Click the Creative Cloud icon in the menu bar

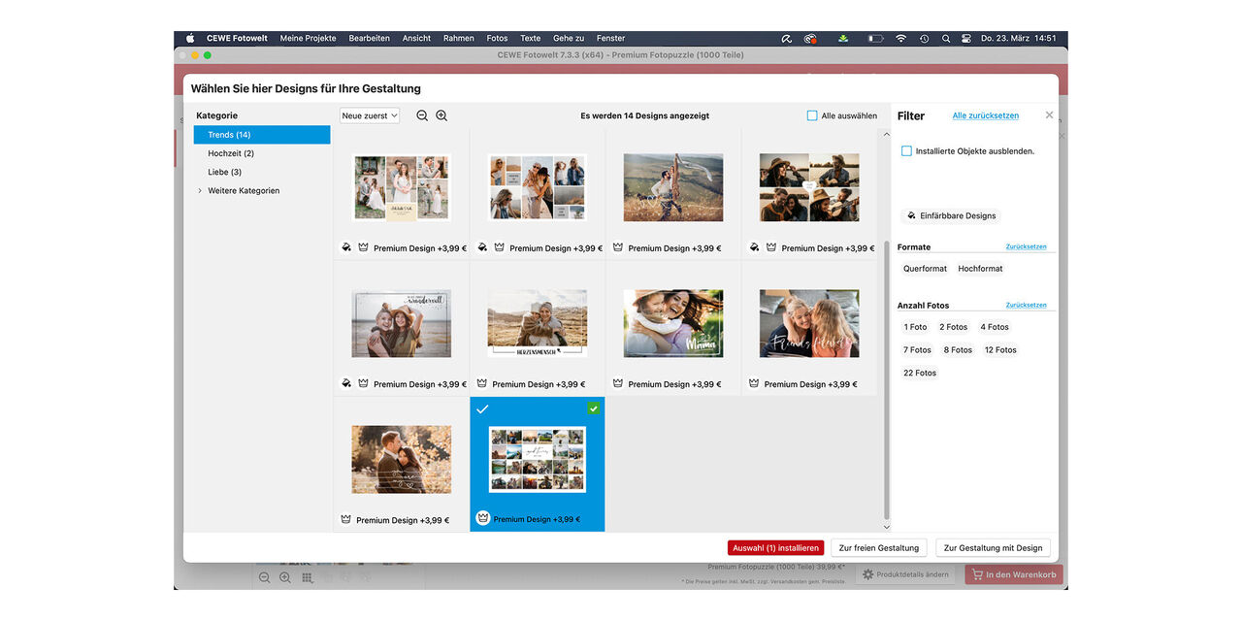pos(810,38)
